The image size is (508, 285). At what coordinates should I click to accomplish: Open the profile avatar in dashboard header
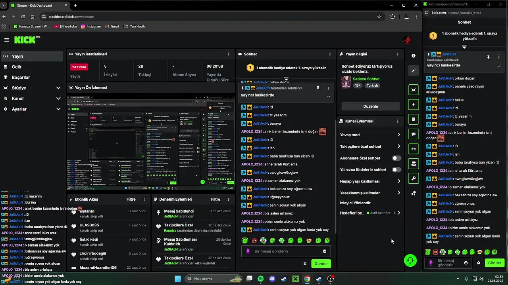point(407,40)
